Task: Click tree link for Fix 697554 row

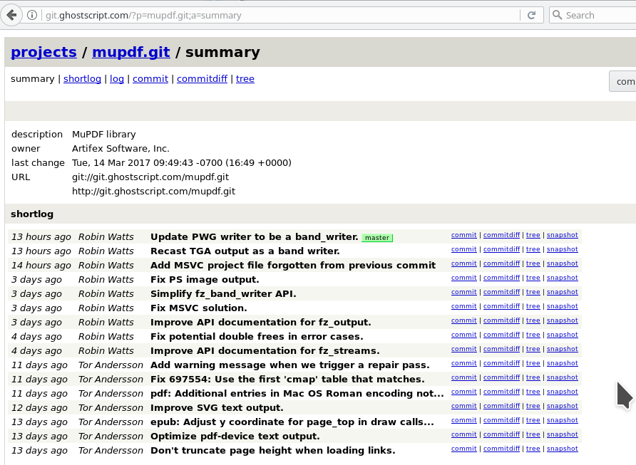Action: click(533, 377)
